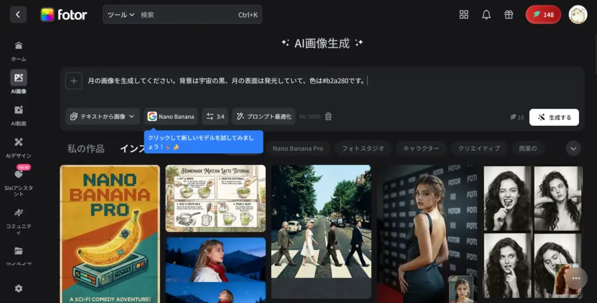Open コミュニティ in the sidebar

point(19,220)
